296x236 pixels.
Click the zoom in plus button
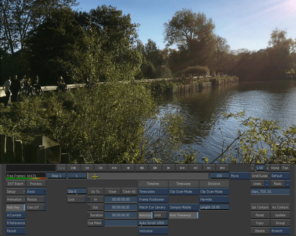(267, 168)
